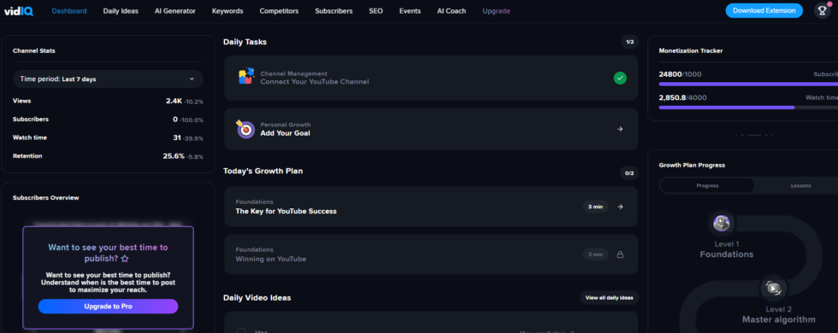Click the Channel Management puzzle icon

tap(246, 76)
